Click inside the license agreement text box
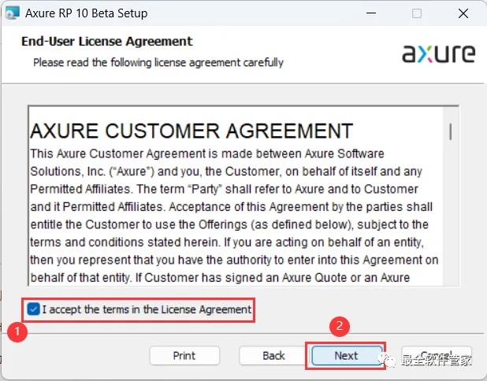This screenshot has width=487, height=381. 243,195
